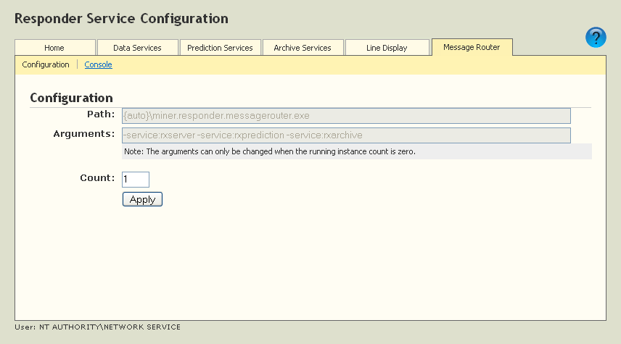Open the Console link
The image size is (621, 344).
98,64
